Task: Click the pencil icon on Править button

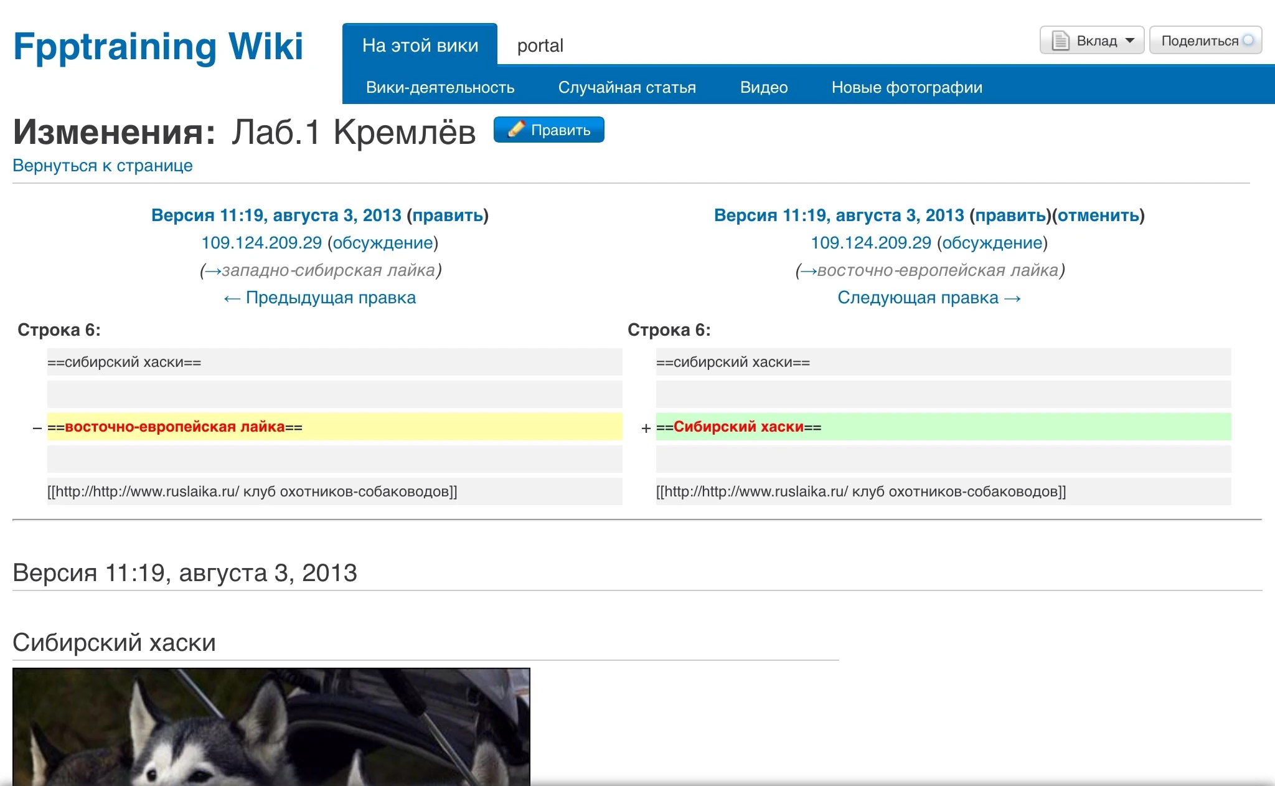Action: tap(516, 130)
